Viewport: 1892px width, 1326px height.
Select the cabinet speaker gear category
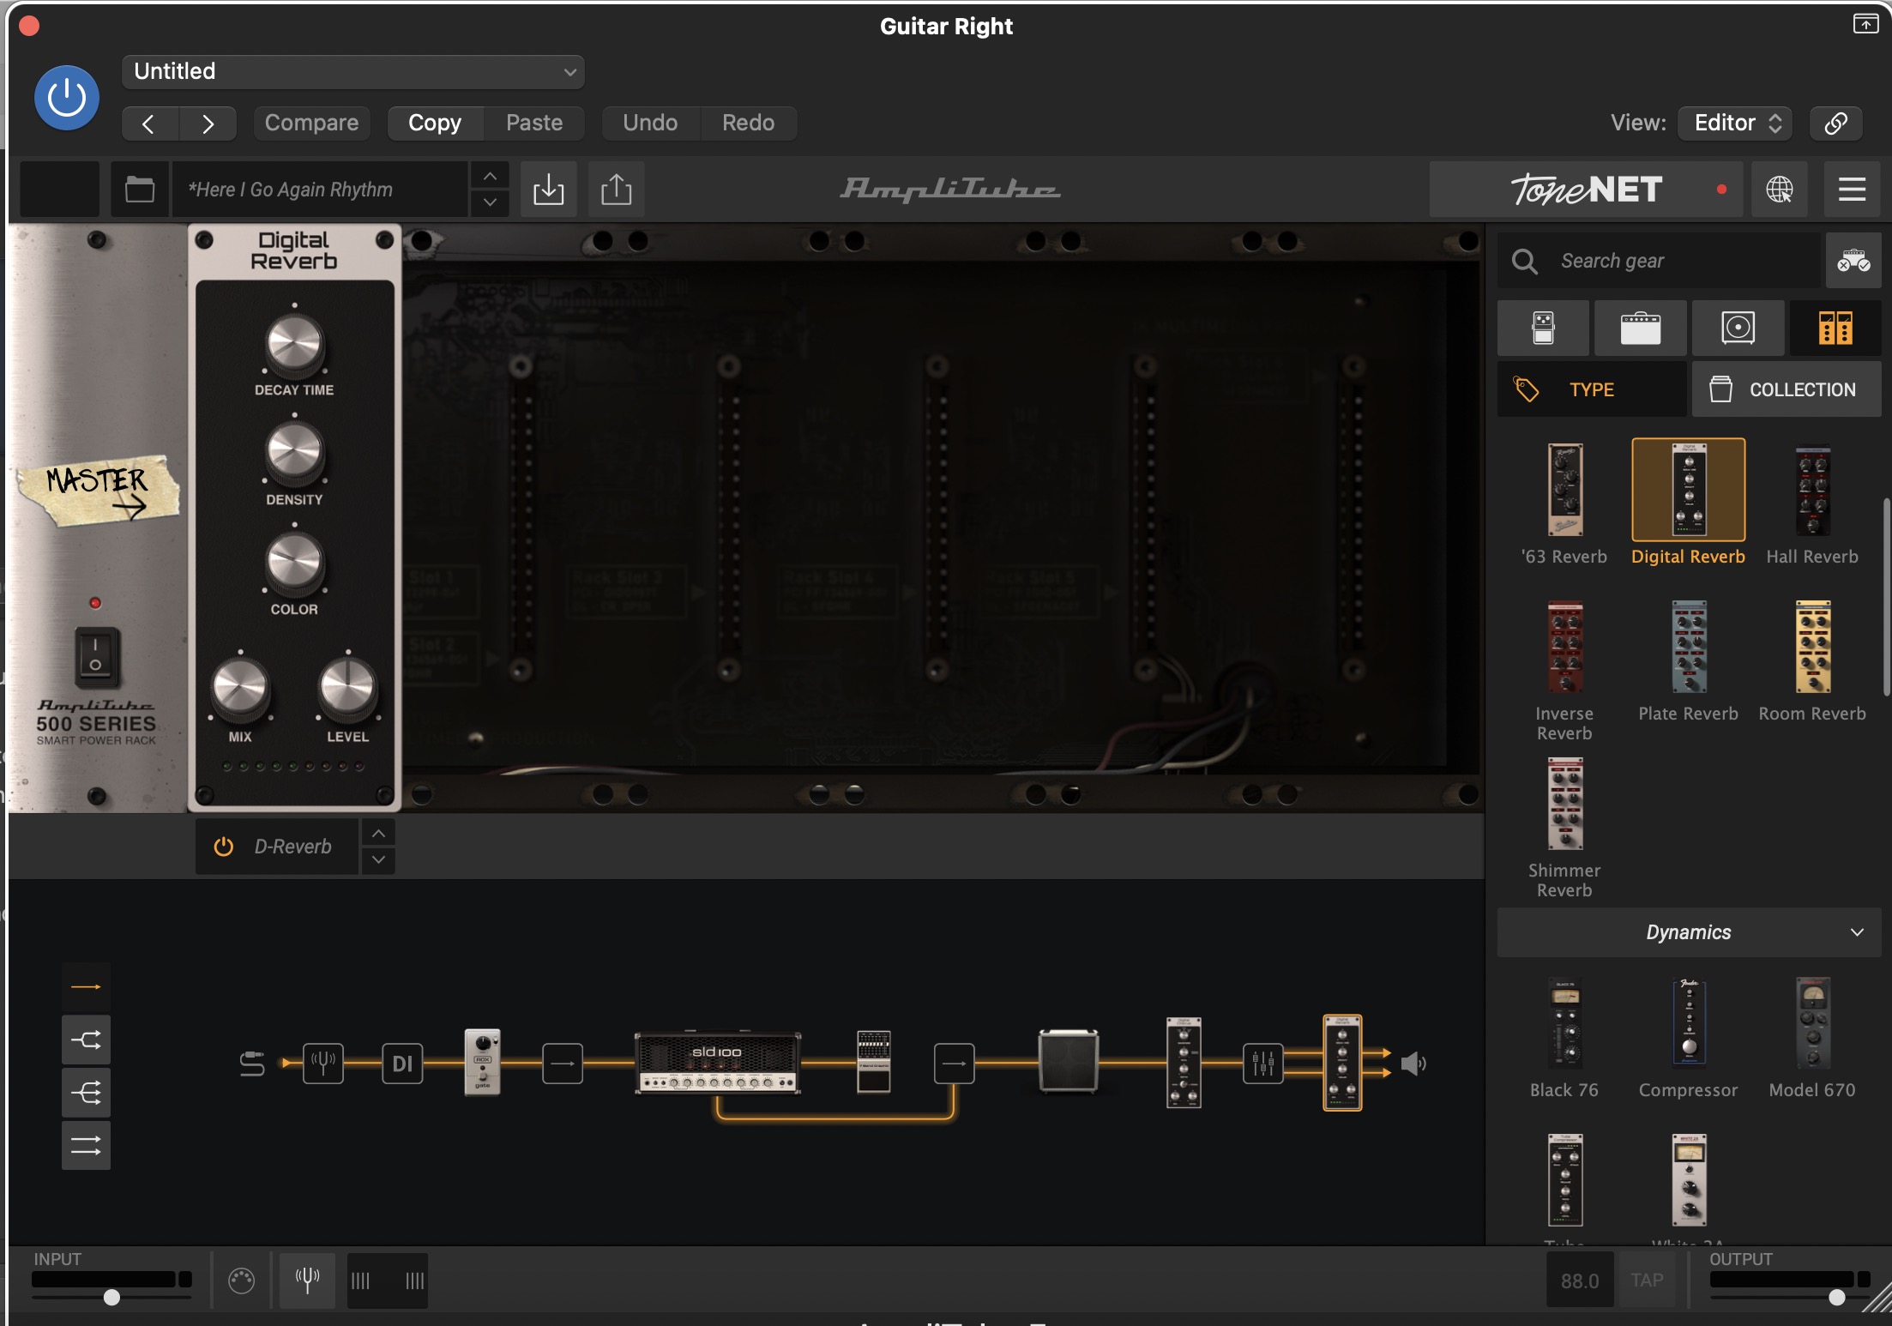1738,328
